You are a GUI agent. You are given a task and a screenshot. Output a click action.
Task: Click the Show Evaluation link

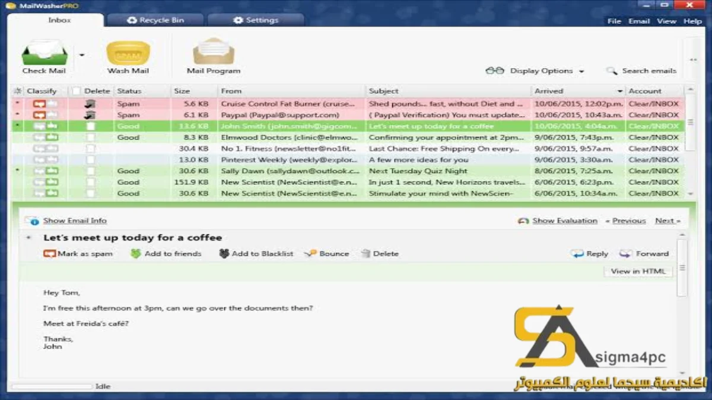click(565, 220)
